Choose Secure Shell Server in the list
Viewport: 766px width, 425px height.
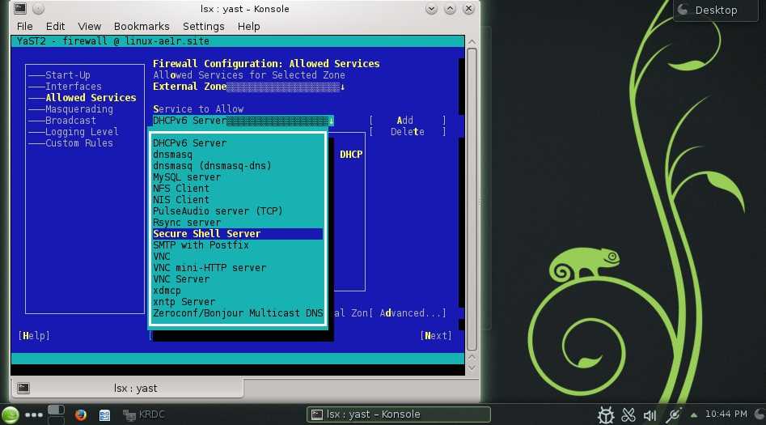click(x=238, y=234)
